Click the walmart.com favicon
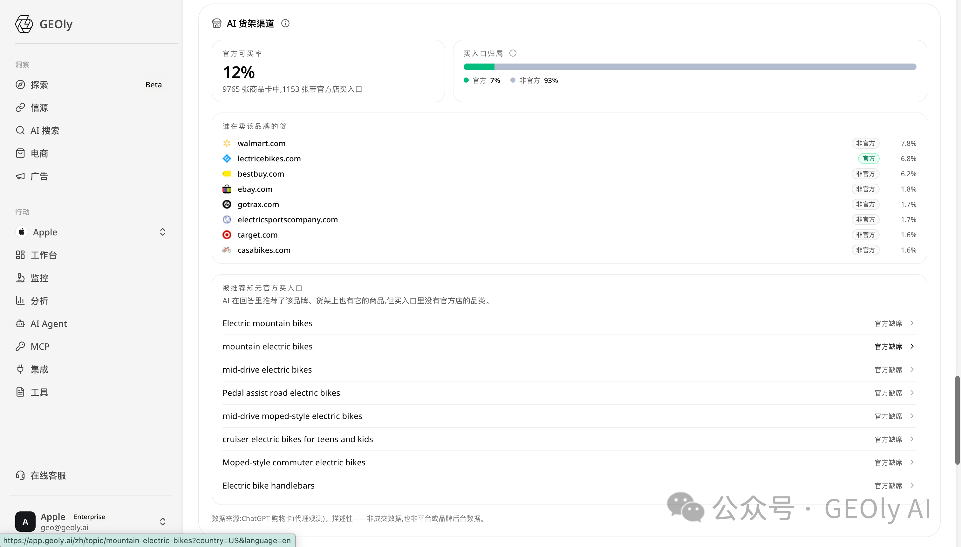Image resolution: width=961 pixels, height=547 pixels. tap(227, 143)
